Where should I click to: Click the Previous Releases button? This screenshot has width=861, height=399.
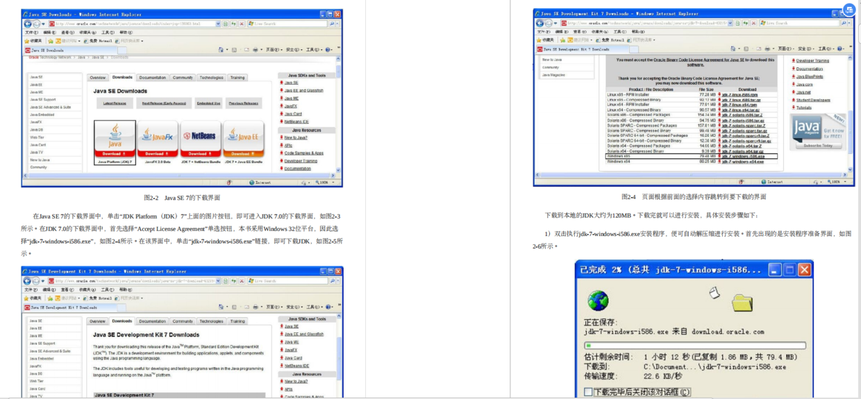pos(244,103)
